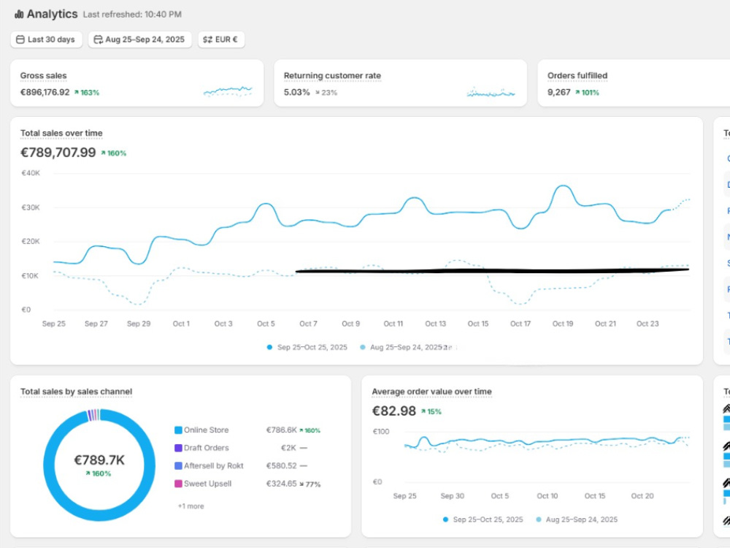Click the €789.7K donut chart center
The height and width of the screenshot is (548, 730).
click(99, 460)
